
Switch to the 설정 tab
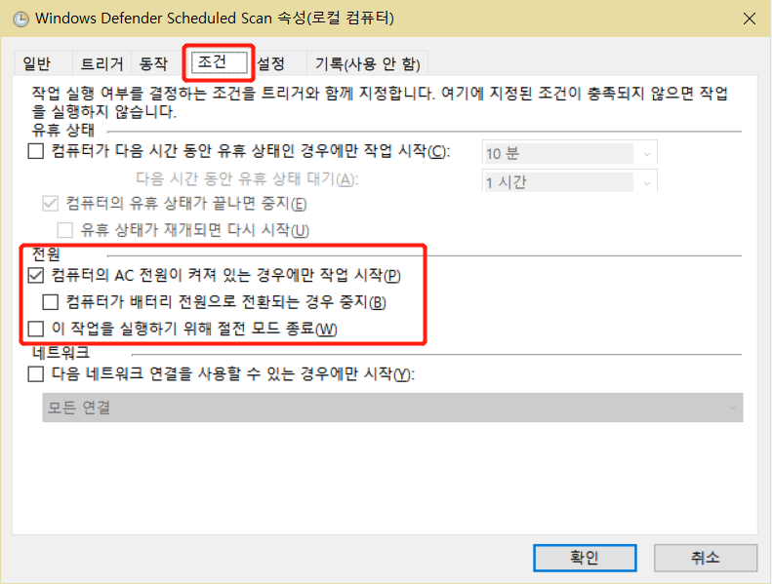280,63
